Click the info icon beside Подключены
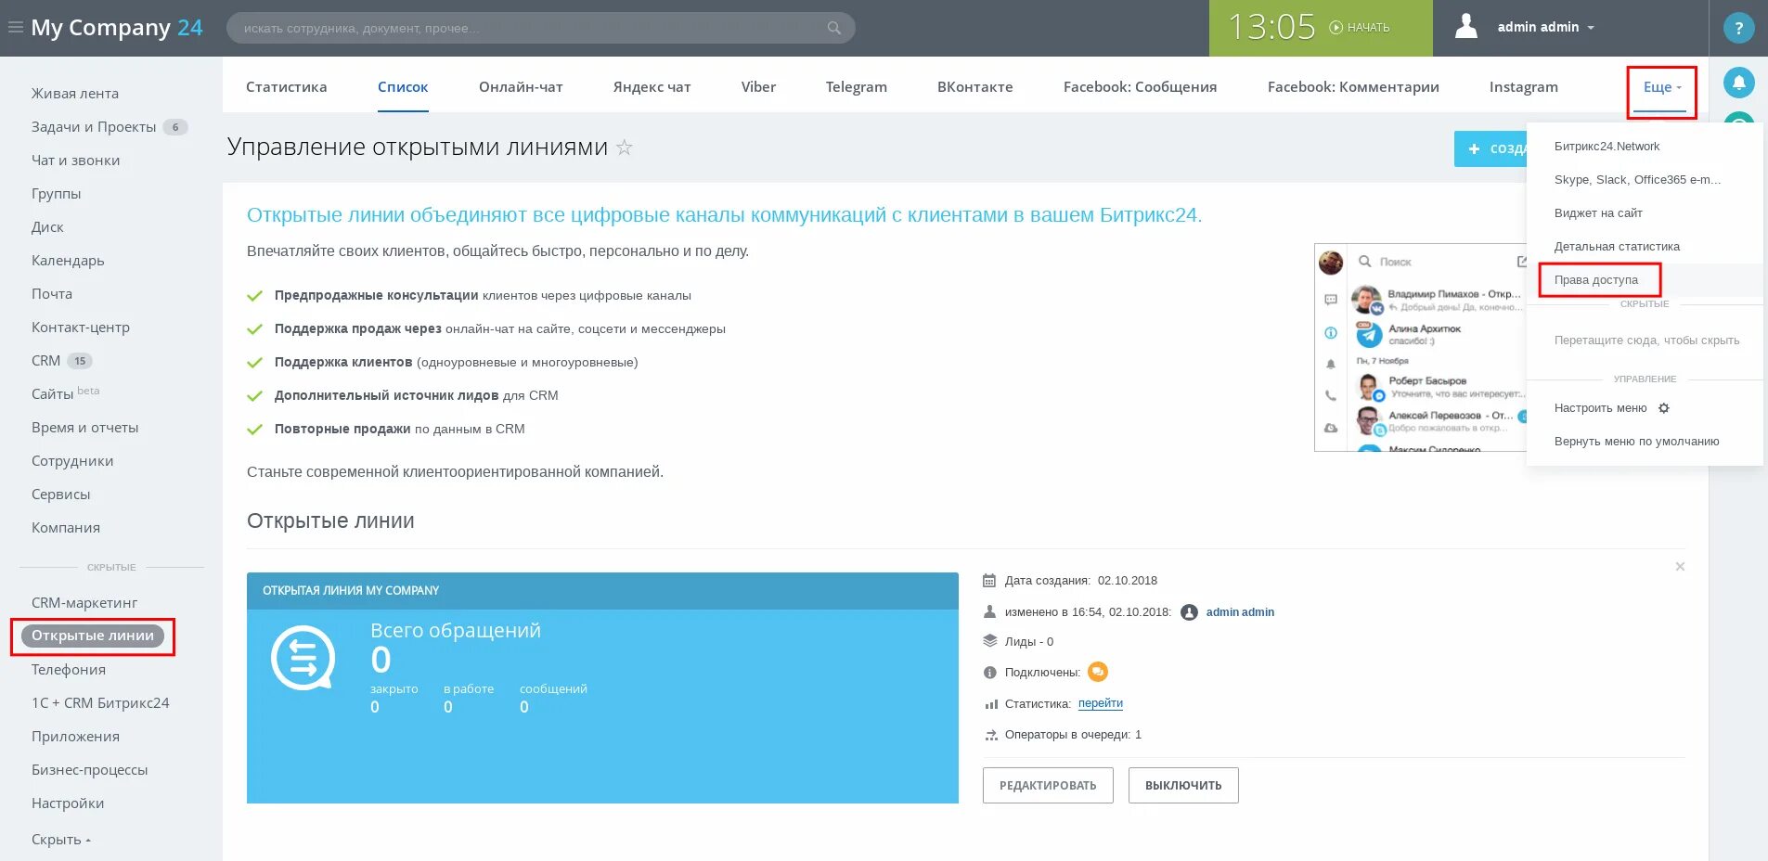The height and width of the screenshot is (861, 1768). [x=990, y=673]
